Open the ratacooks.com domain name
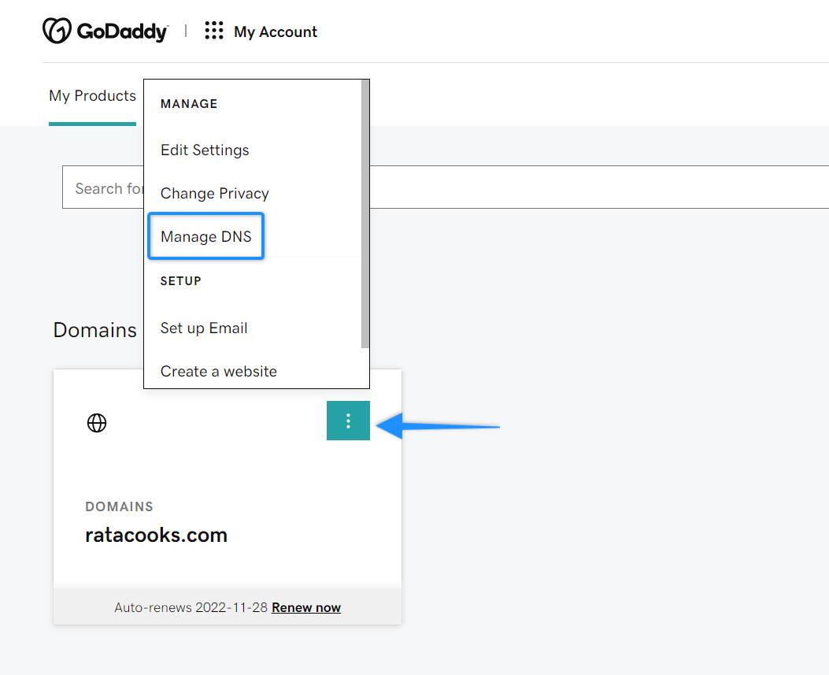Viewport: 829px width, 675px height. coord(156,535)
